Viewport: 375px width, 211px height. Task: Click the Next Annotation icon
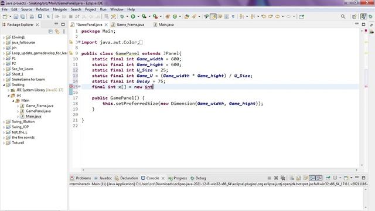point(242,16)
